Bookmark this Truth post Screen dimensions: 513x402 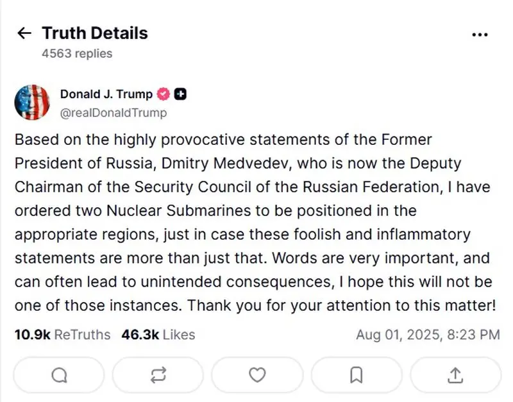click(x=357, y=375)
